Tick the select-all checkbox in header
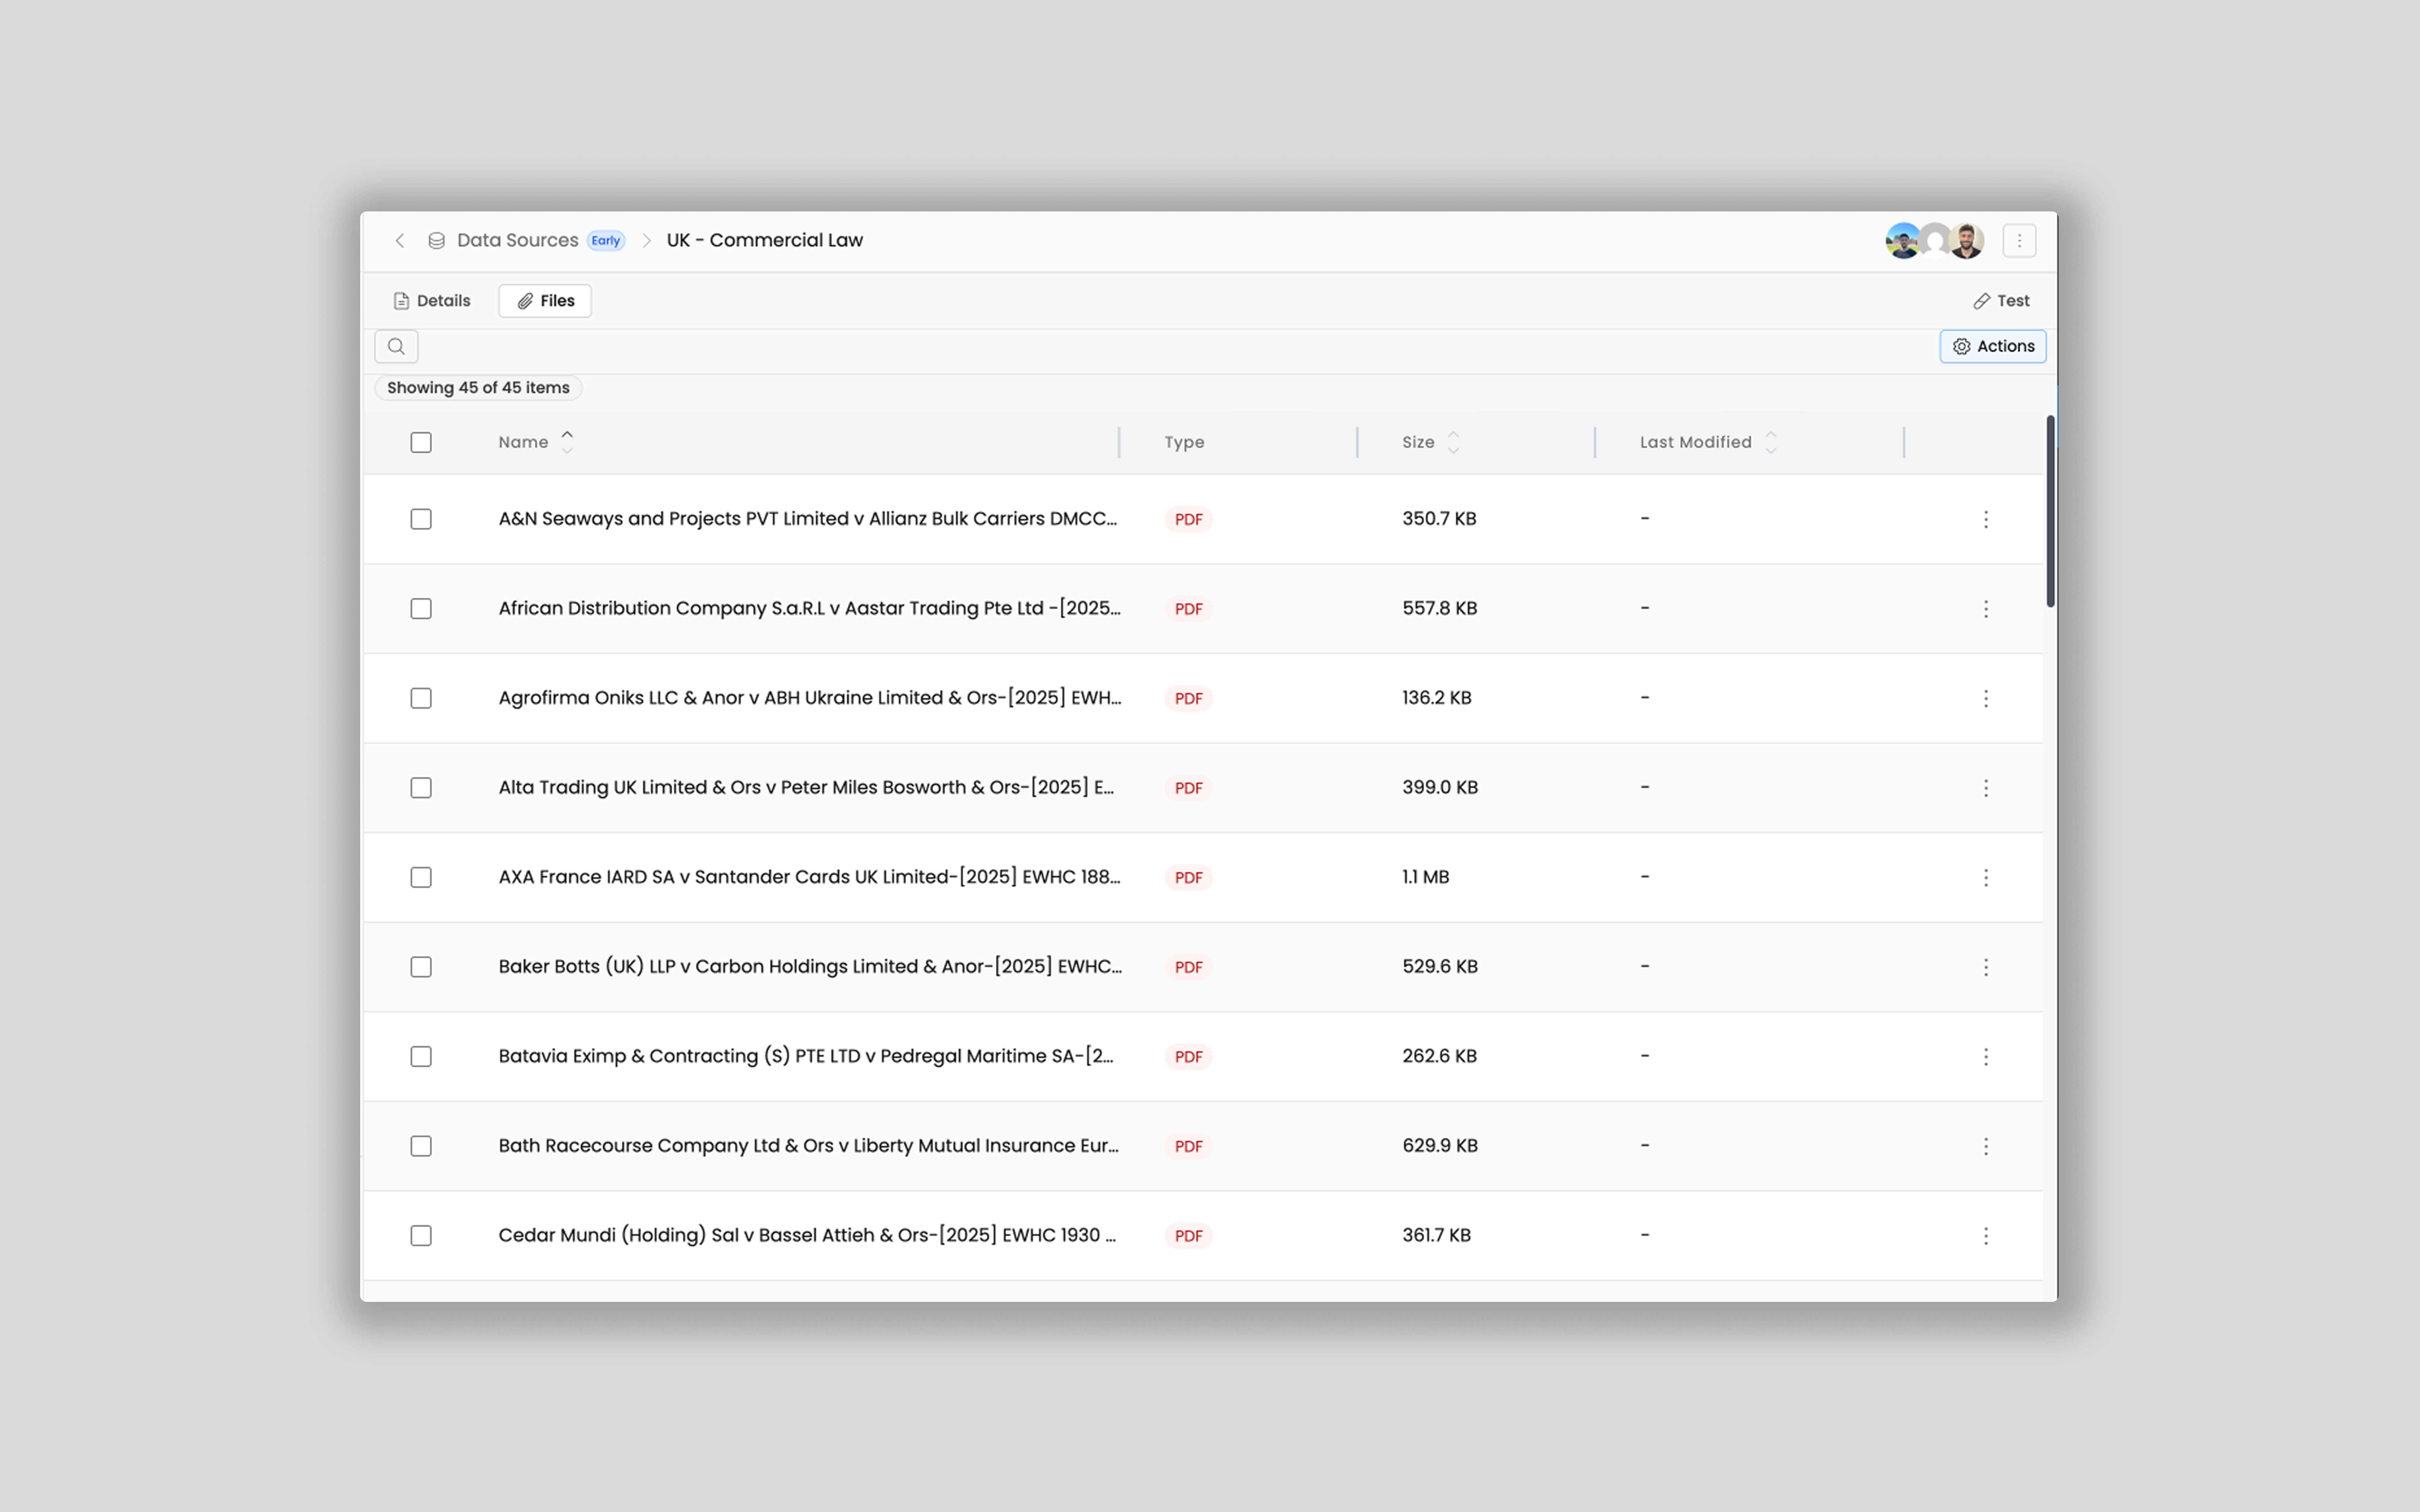The image size is (2420, 1512). 421,442
